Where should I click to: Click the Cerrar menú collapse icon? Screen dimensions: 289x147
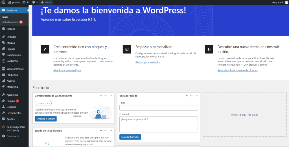[x=3, y=136]
